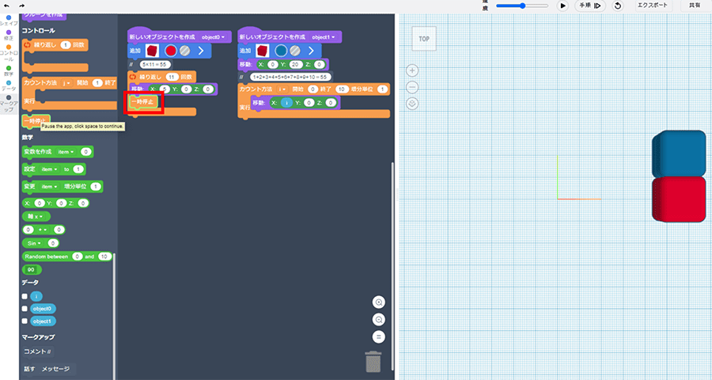Viewport: 712px width, 380px height.
Task: Select the シェイプ shapes category
Action: click(x=9, y=21)
